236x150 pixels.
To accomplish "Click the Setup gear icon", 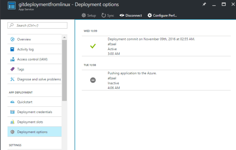I will click(x=84, y=15).
